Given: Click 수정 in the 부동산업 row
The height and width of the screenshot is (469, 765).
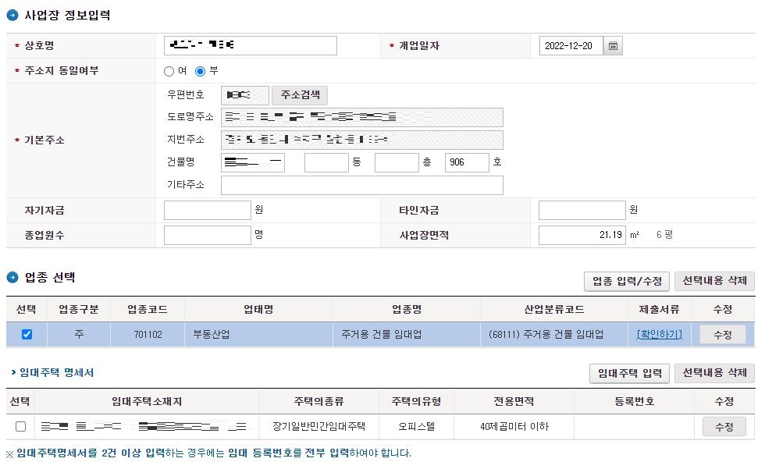Looking at the screenshot, I should 724,333.
